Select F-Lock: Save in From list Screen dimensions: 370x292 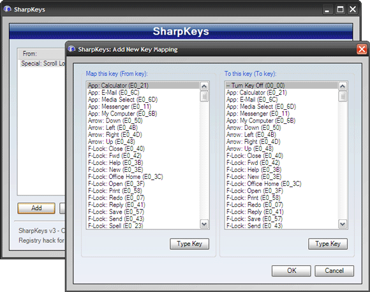tap(144, 211)
